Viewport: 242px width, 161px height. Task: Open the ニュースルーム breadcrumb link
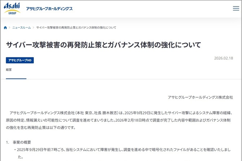(21, 27)
